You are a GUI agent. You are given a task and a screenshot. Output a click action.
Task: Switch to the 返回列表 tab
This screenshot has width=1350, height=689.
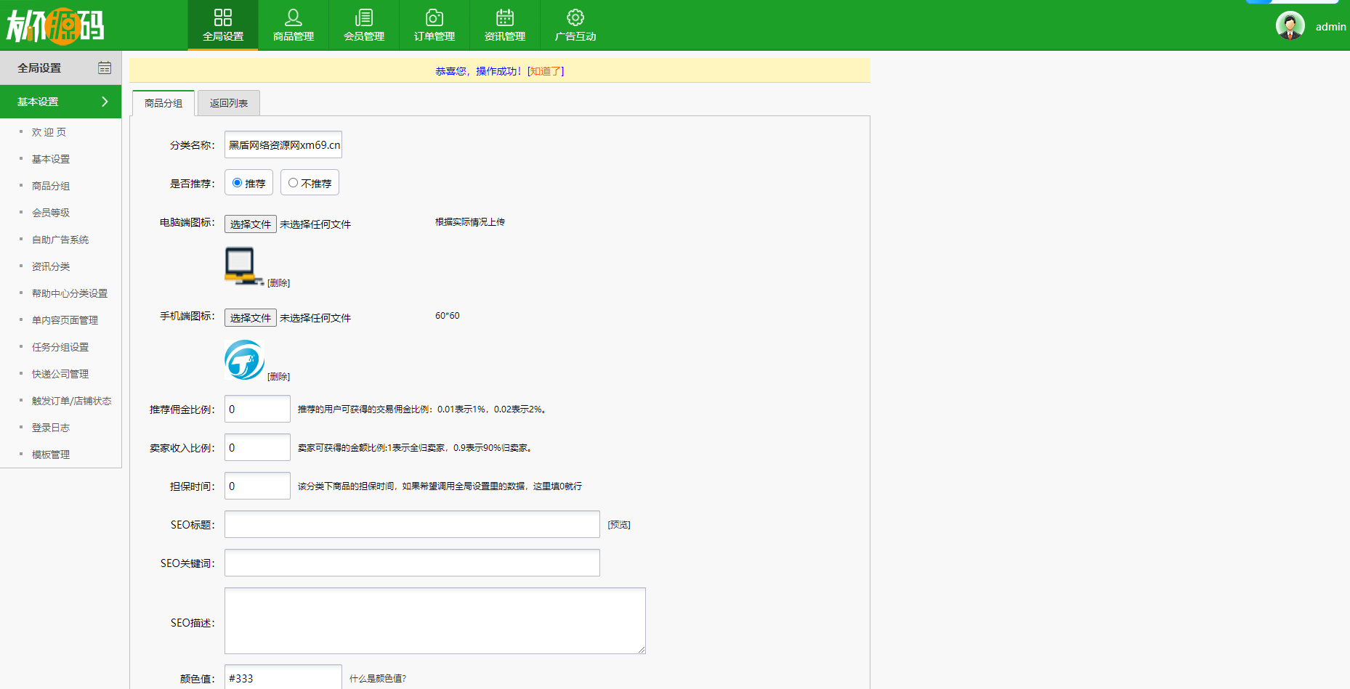tap(228, 103)
